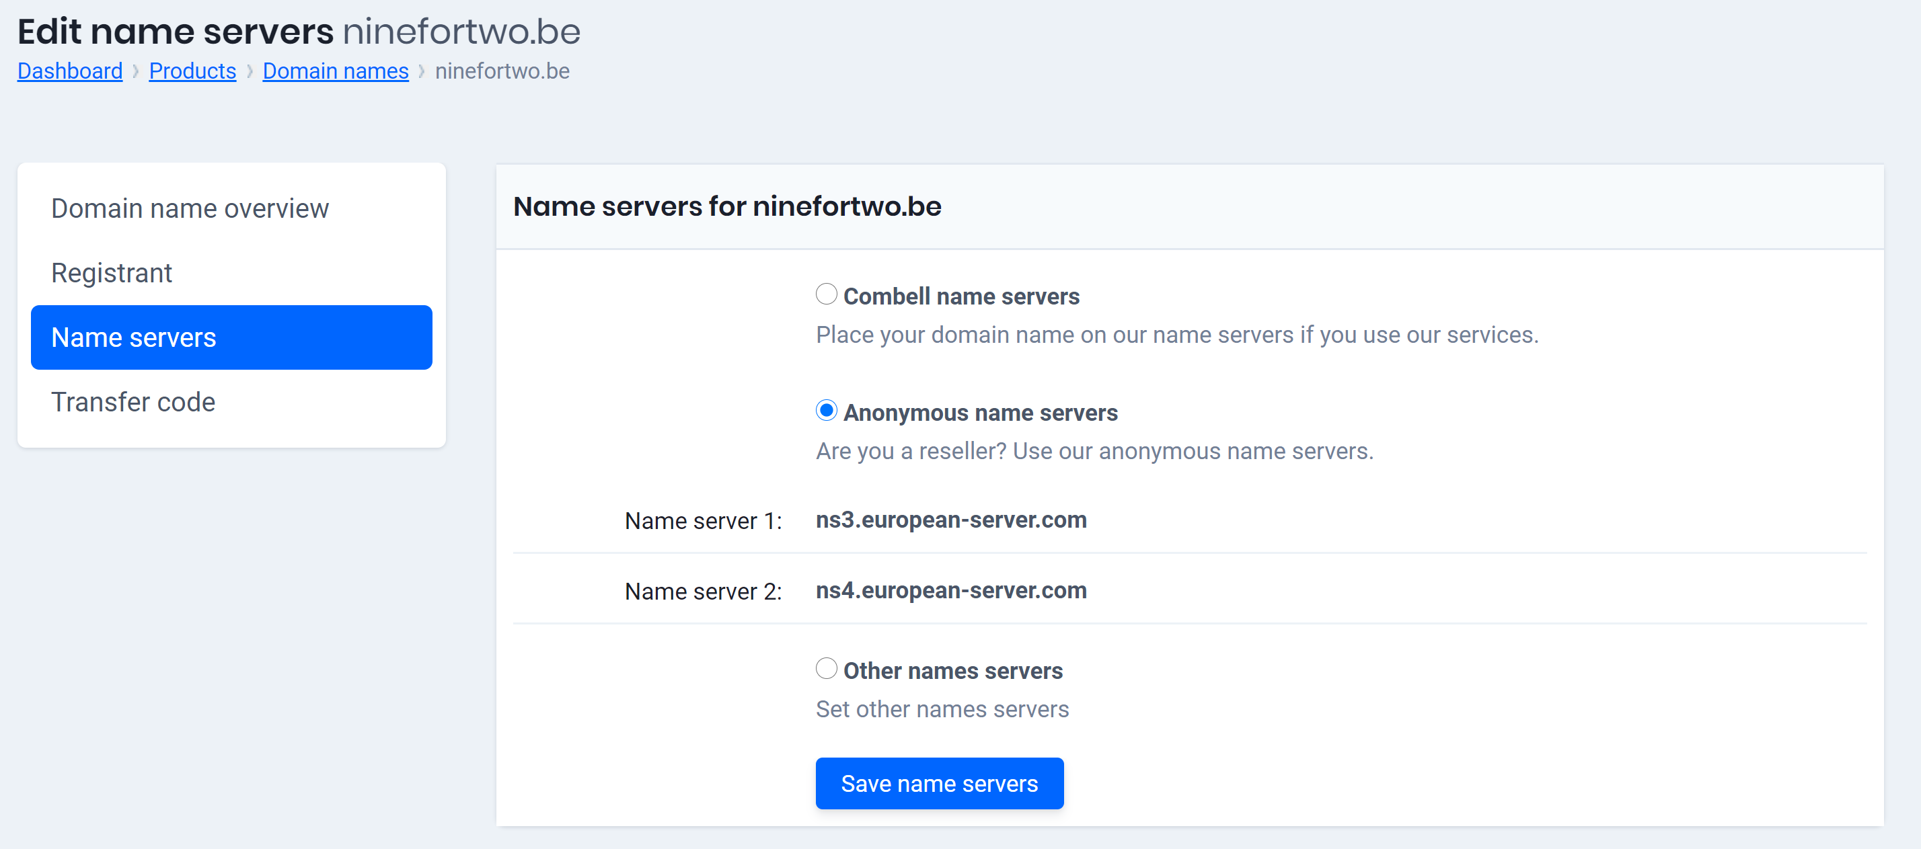Open the Registrant section
Screen dimensions: 1921x849
pyautogui.click(x=112, y=273)
